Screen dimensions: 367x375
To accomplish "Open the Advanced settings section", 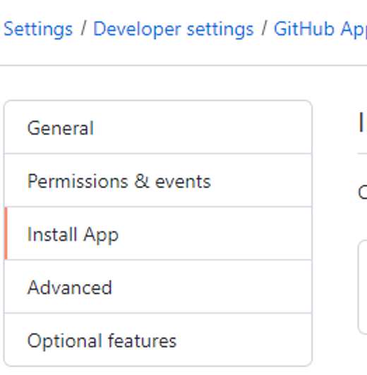I will tap(158, 287).
